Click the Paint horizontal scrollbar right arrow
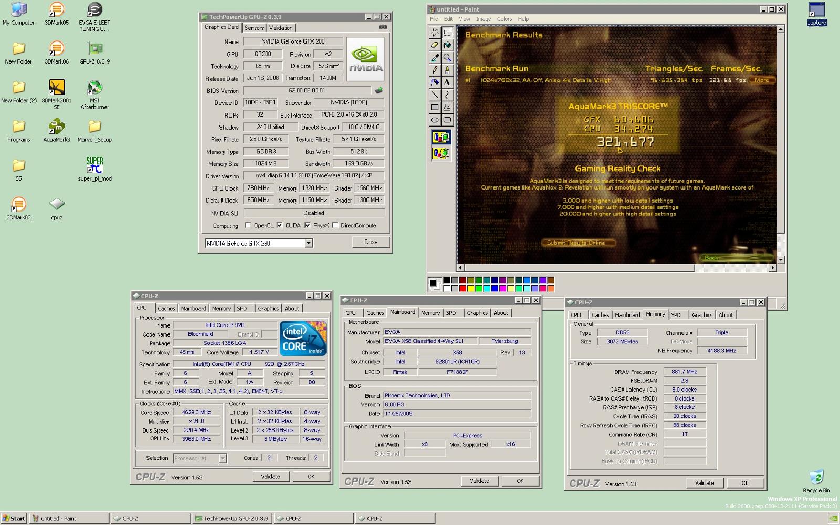 [772, 268]
